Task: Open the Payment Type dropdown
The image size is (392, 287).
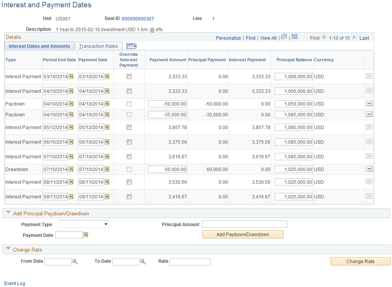Action: tap(83, 224)
